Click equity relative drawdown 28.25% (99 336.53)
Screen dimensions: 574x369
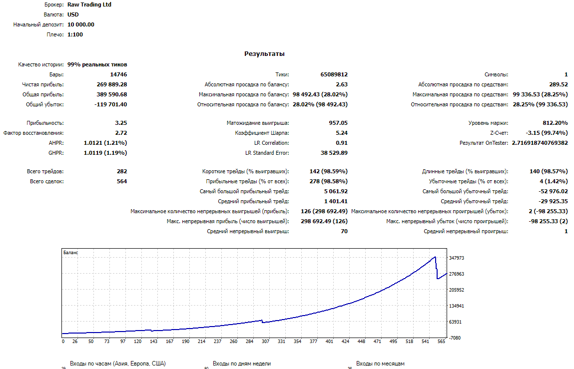[x=541, y=104]
